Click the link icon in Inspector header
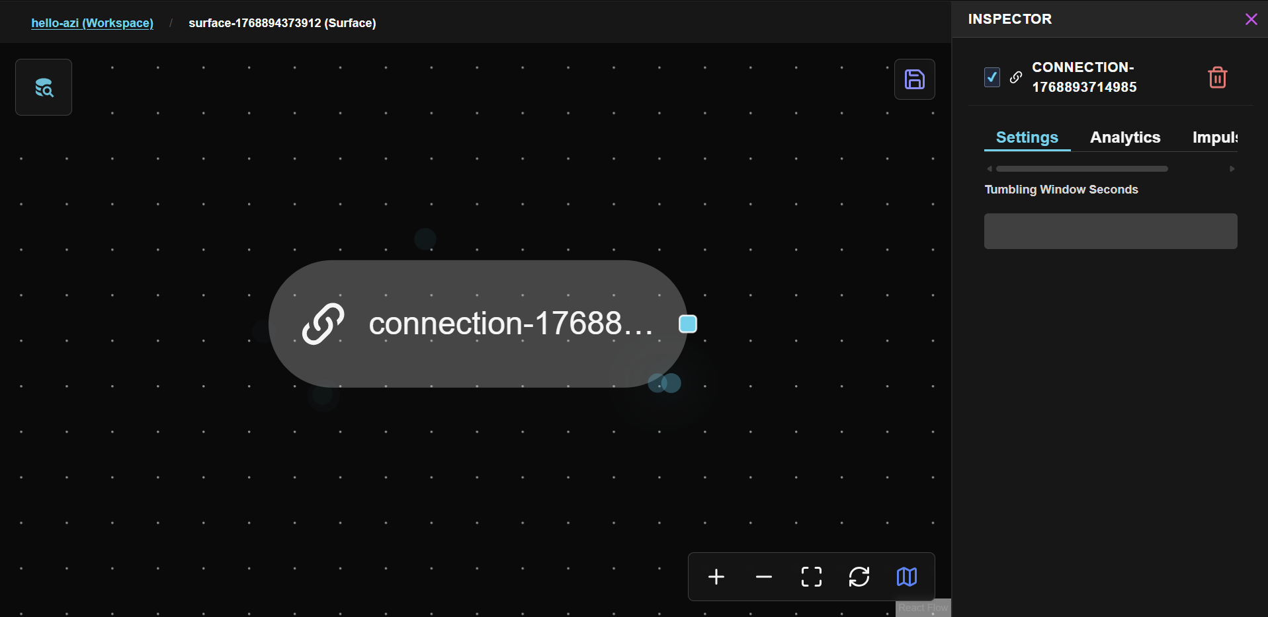 (1016, 77)
